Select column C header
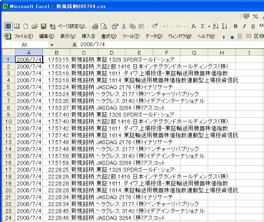This screenshot has width=264, height=222. coord(84,53)
